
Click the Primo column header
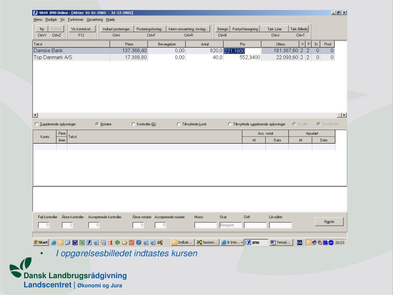click(x=129, y=44)
